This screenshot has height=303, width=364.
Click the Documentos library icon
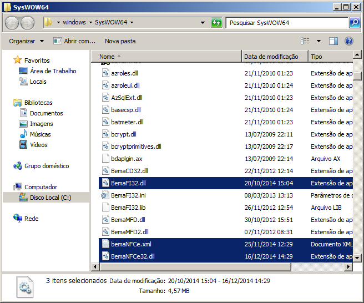point(23,113)
